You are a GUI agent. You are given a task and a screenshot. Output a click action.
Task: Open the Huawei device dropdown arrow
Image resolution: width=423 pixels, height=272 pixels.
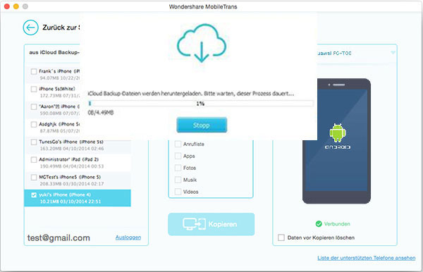(393, 53)
